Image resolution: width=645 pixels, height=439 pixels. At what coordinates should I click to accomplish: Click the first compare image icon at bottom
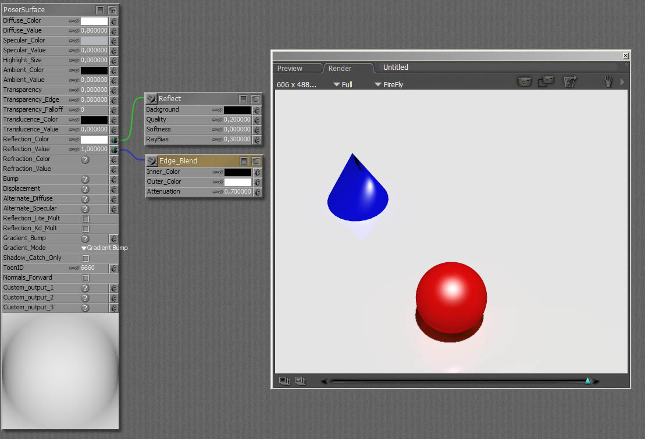(x=284, y=381)
